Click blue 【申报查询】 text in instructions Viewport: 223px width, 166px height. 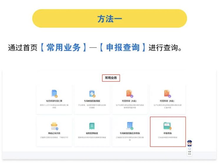(122, 48)
